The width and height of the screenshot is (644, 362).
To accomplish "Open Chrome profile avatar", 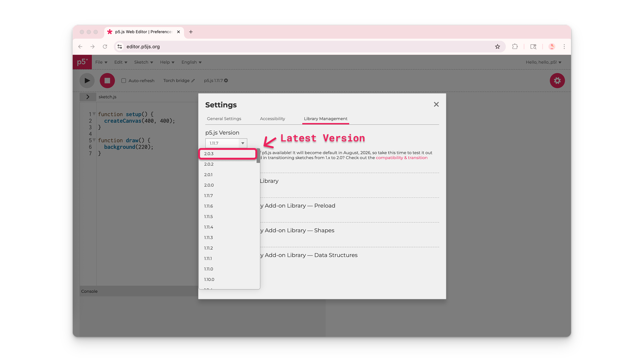I will [x=552, y=47].
